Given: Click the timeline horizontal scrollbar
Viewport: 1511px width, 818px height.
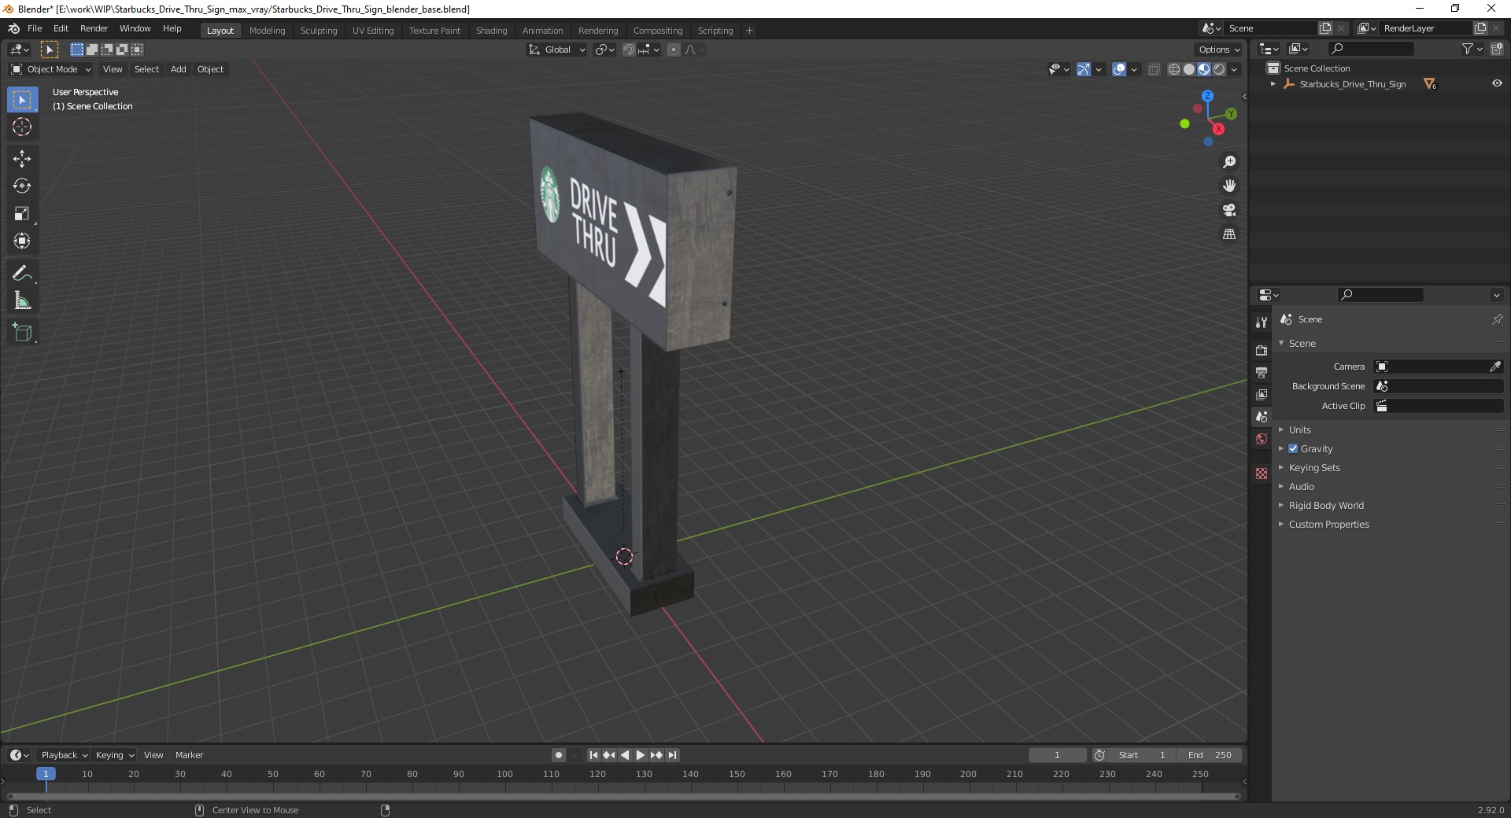Looking at the screenshot, I should (x=622, y=796).
